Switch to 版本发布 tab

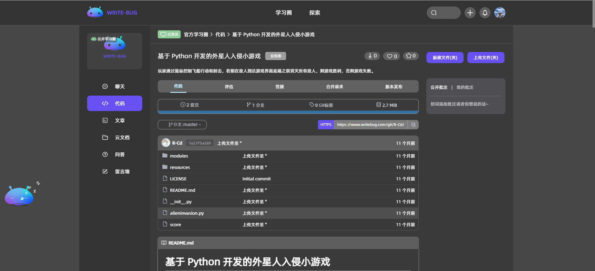click(x=394, y=87)
